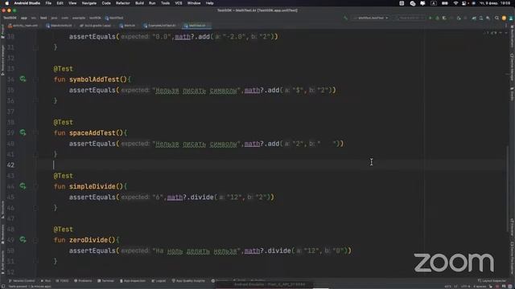Screen dimensions: 515x289
Task: Open the run configuration dropdown
Action: (370, 18)
